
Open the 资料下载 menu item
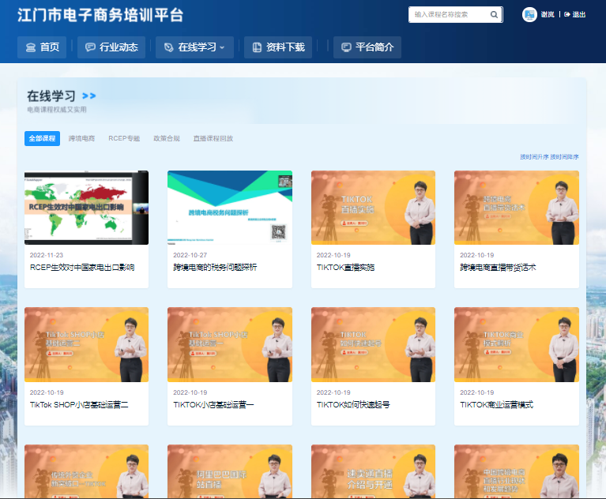click(x=278, y=47)
